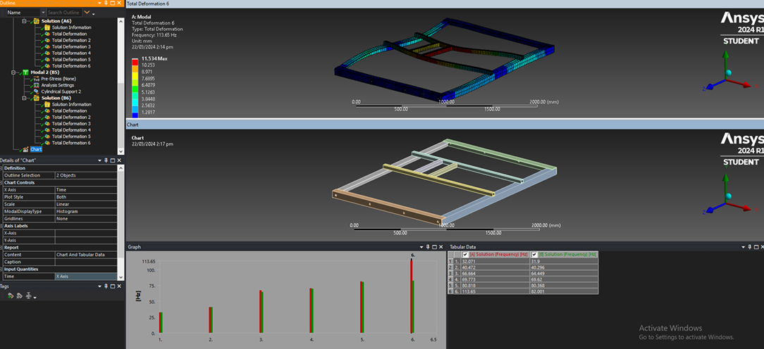Select the Chart item in Outline tree
The image size is (764, 349).
[x=36, y=149]
